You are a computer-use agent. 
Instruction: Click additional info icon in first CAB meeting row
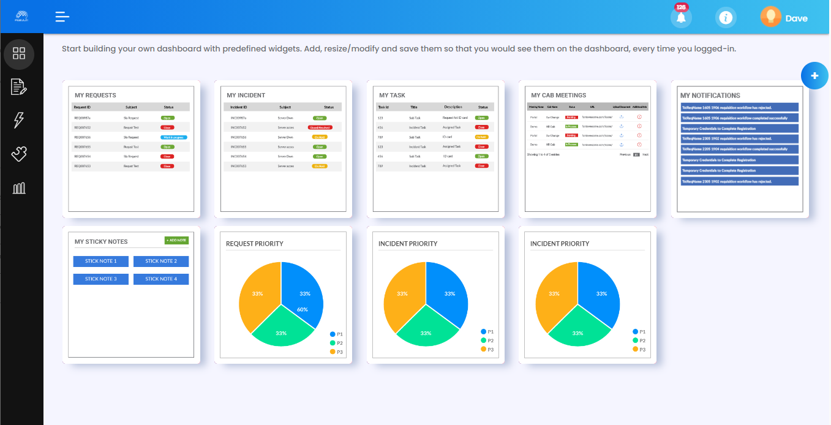(x=639, y=116)
